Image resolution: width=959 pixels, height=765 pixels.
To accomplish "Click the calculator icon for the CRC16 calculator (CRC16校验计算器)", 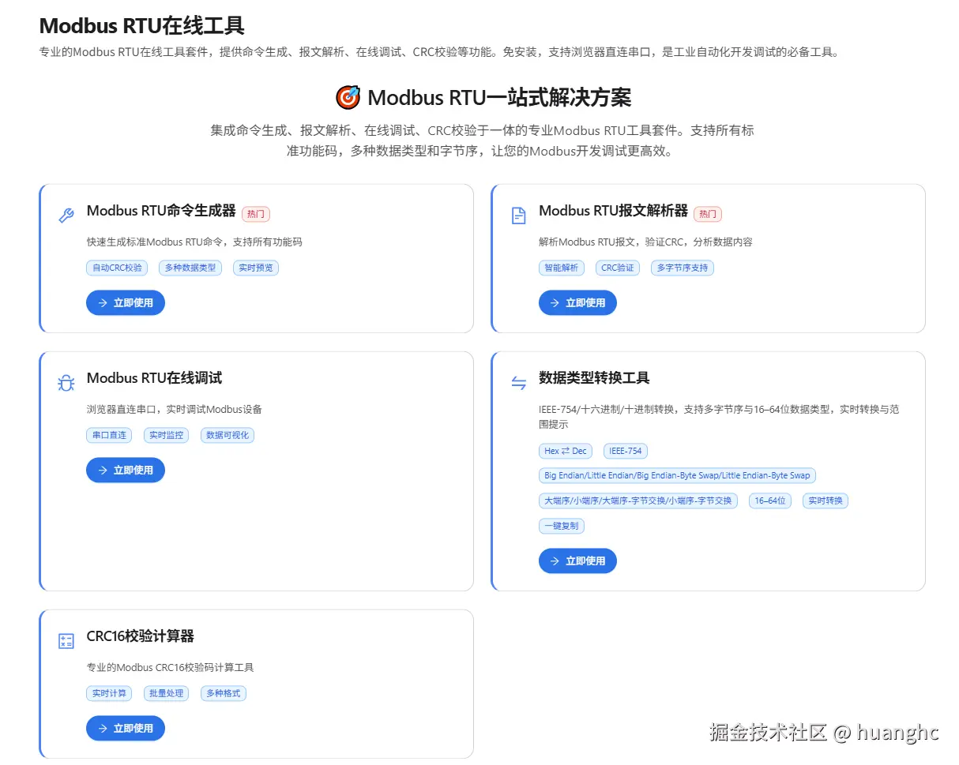I will (66, 641).
